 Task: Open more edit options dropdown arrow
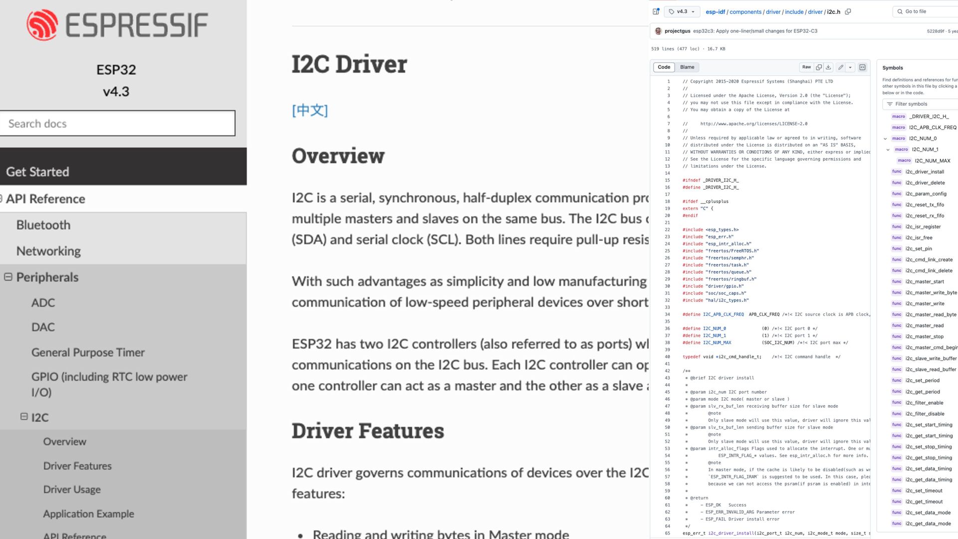tap(850, 67)
